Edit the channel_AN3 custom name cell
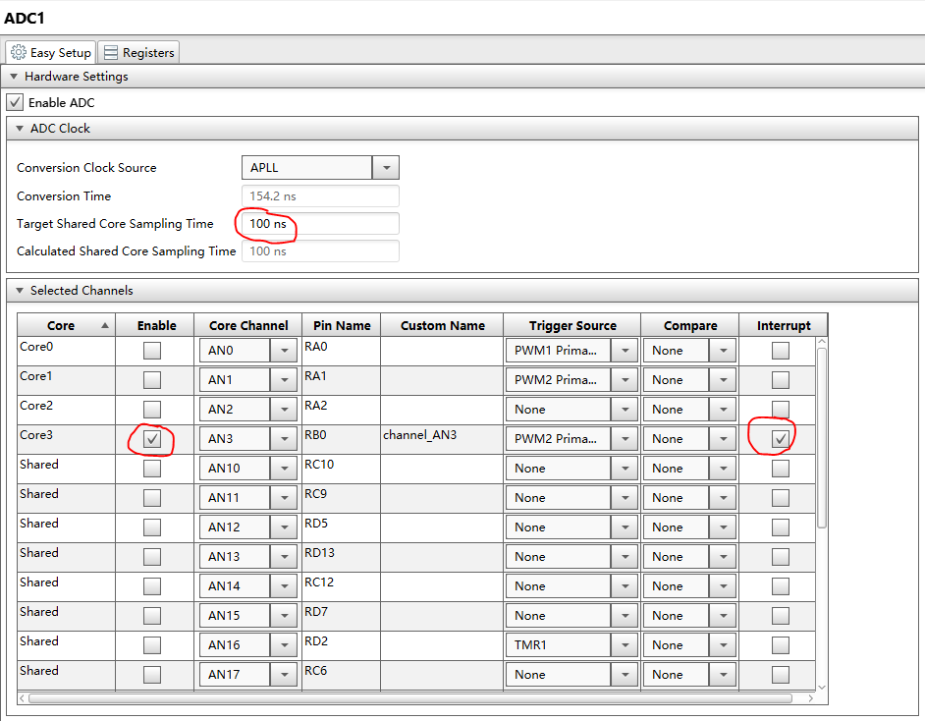The height and width of the screenshot is (721, 925). pos(441,439)
